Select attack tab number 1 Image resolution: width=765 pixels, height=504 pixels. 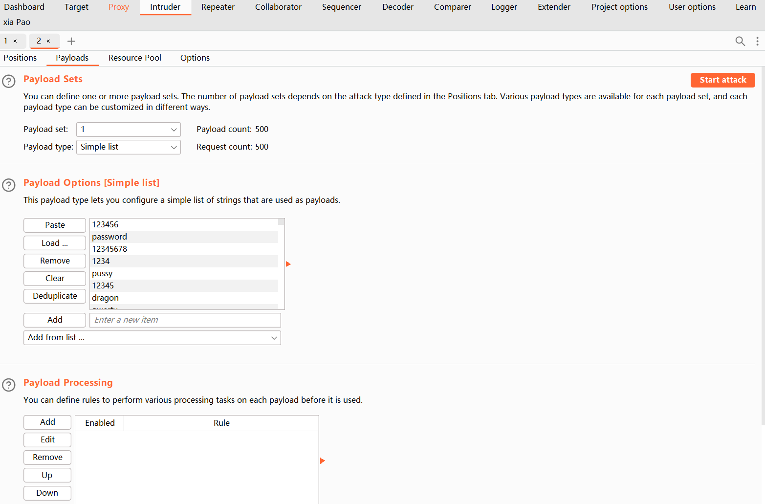pos(6,41)
